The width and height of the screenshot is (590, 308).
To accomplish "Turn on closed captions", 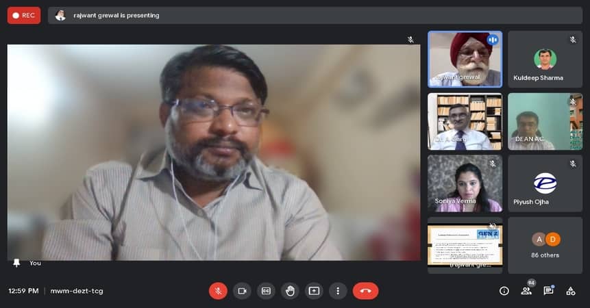I will tap(266, 291).
